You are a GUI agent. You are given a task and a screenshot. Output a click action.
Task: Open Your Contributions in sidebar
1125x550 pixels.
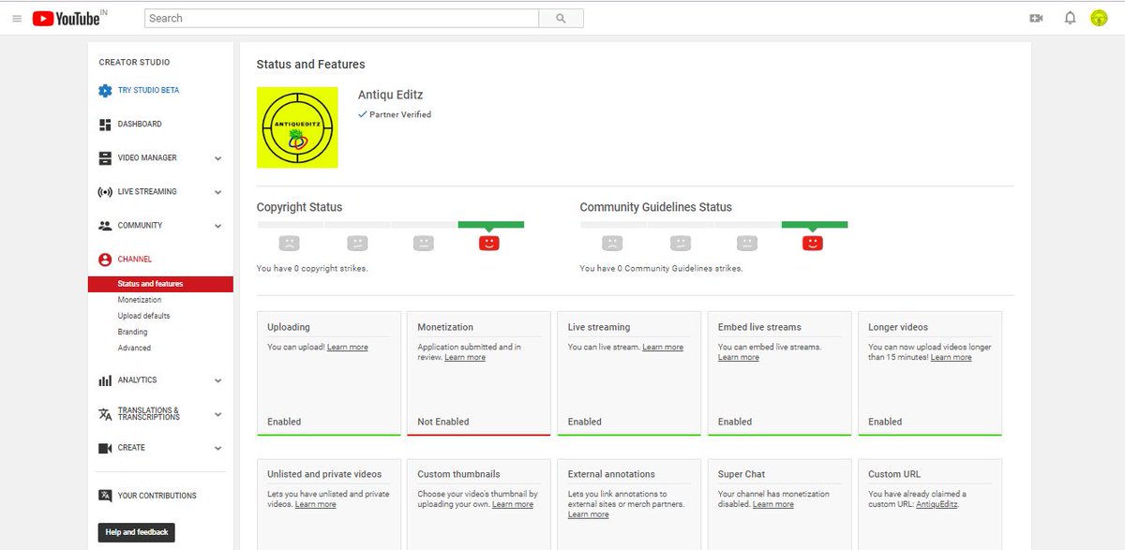pyautogui.click(x=157, y=496)
